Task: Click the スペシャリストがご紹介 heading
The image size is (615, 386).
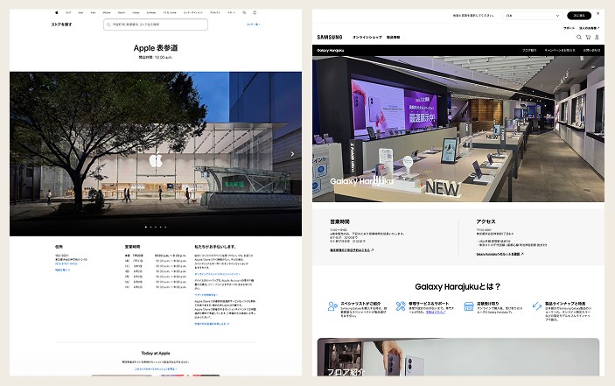Action: (x=360, y=304)
